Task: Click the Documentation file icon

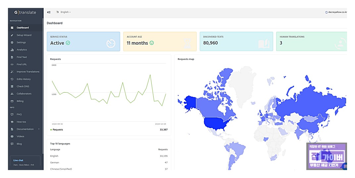Action: (x=12, y=129)
